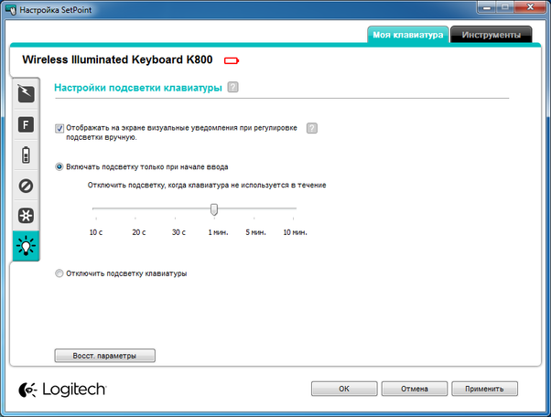This screenshot has width=551, height=417.
Task: Click the backlight timeout slider thumb
Action: point(214,209)
